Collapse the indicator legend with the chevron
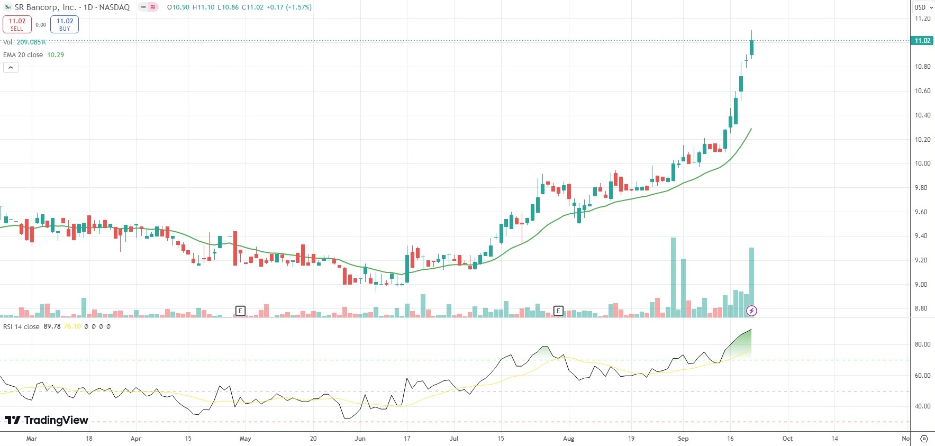 pyautogui.click(x=11, y=67)
